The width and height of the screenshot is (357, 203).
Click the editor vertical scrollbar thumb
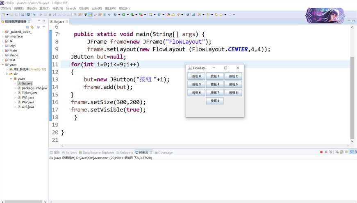tap(352, 98)
